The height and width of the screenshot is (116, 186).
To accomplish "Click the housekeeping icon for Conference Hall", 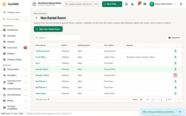I will click(x=175, y=51).
